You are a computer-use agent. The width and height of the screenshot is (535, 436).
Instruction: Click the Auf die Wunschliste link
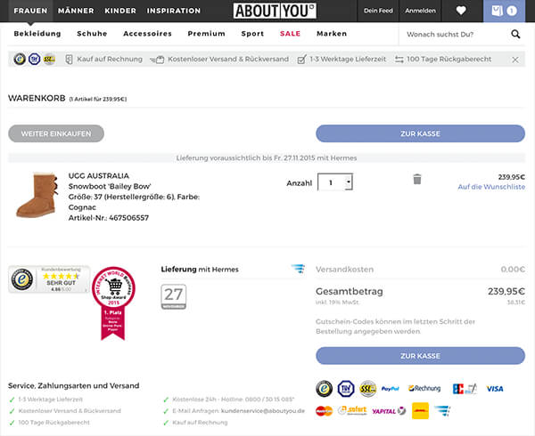(x=491, y=187)
